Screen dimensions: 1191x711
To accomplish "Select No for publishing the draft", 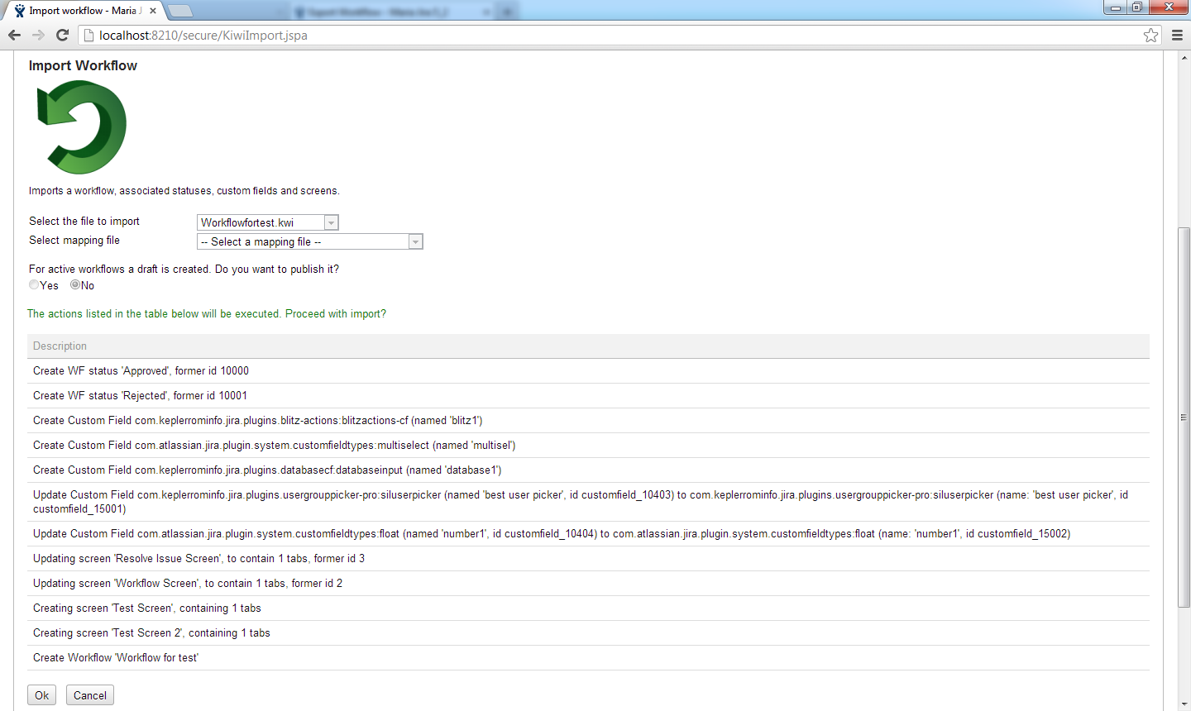I will pos(75,284).
